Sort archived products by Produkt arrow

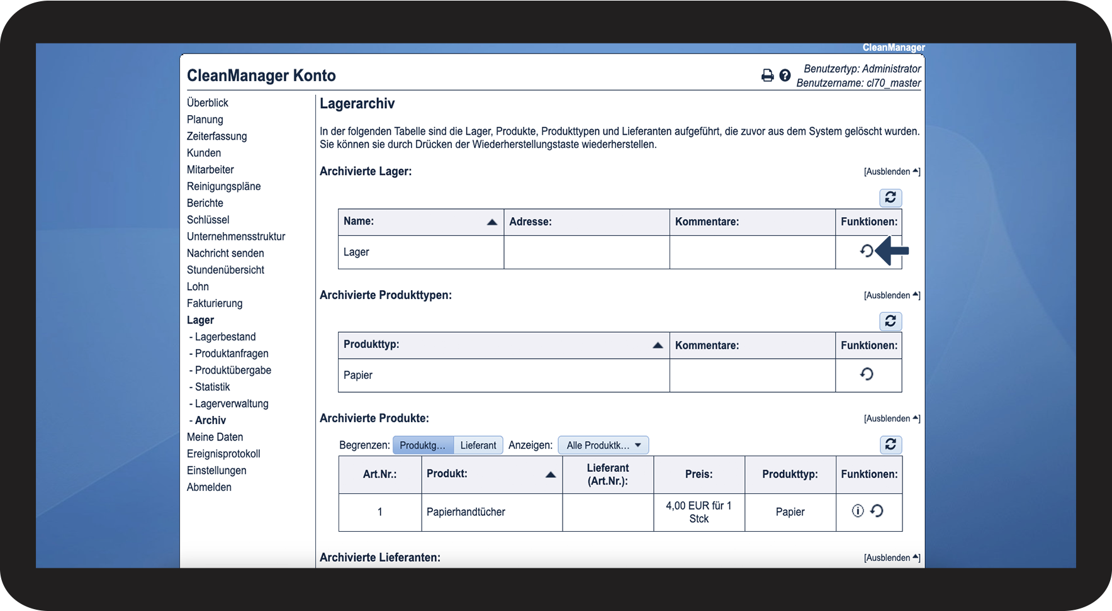(x=551, y=474)
